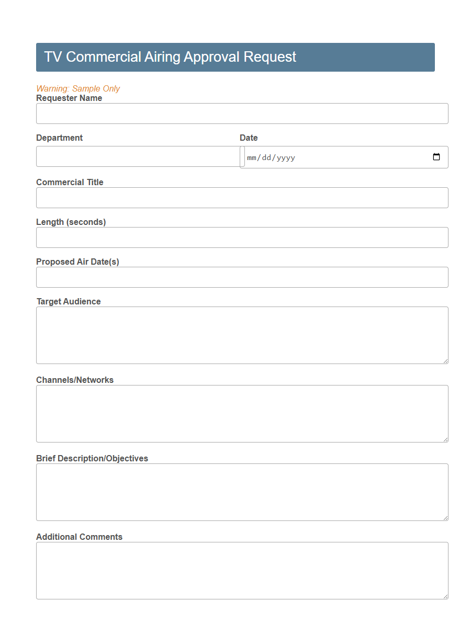Click the Target Audience resize grip
Image resolution: width=471 pixels, height=635 pixels.
tap(446, 361)
